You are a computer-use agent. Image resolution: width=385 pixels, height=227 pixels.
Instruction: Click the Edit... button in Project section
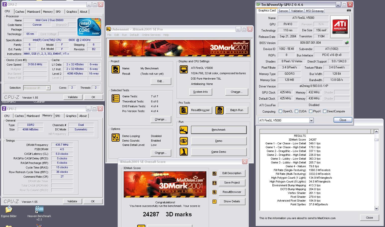(x=161, y=81)
